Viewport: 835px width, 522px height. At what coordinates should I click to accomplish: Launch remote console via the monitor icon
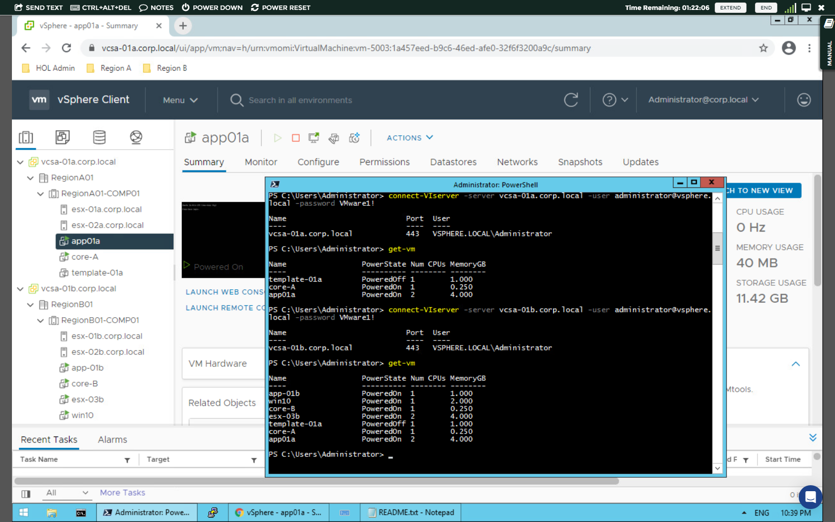pos(313,138)
